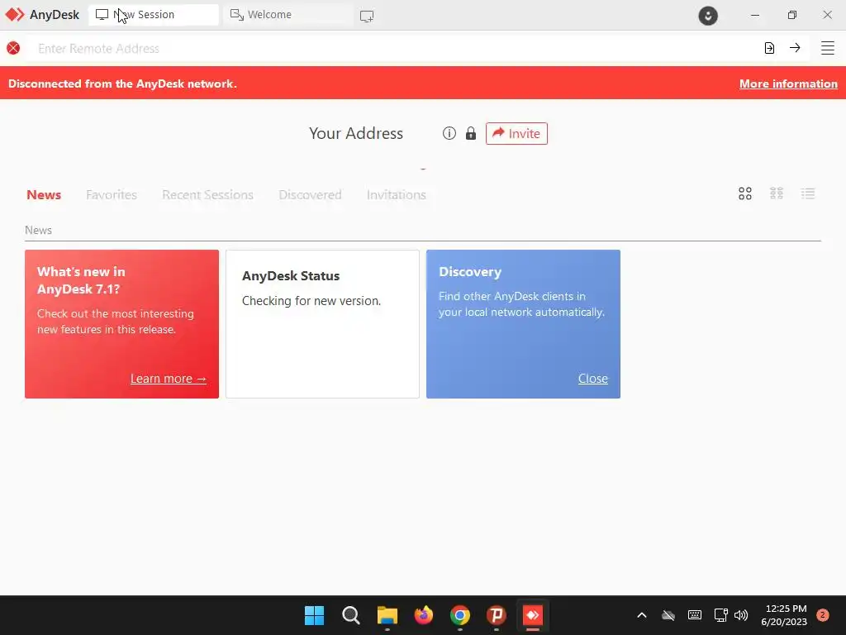Screen dimensions: 846x635
Task: Open the hamburger main menu
Action: [828, 48]
